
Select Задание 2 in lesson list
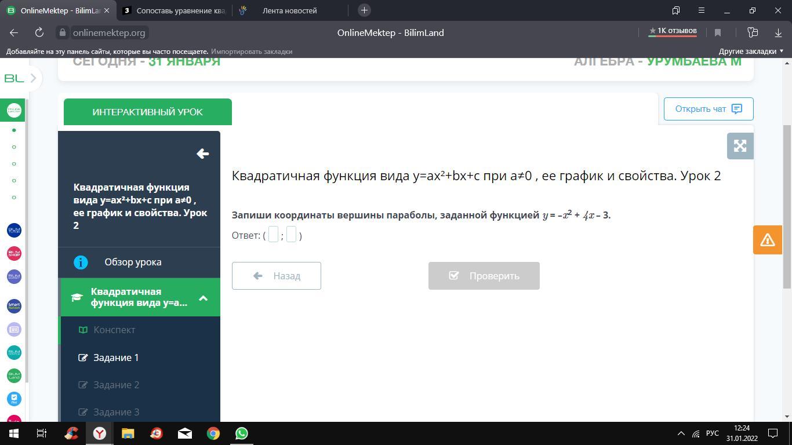tap(116, 385)
